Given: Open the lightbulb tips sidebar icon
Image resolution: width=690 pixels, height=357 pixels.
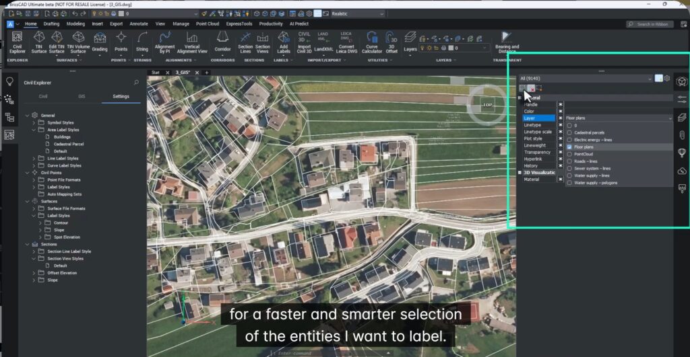Looking at the screenshot, I should (9, 81).
